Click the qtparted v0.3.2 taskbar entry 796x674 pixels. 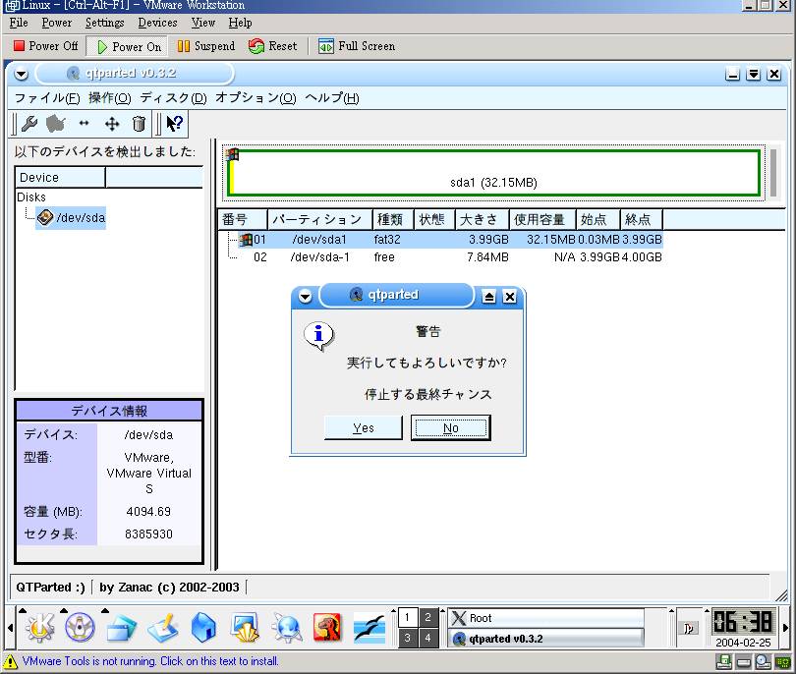[x=546, y=639]
